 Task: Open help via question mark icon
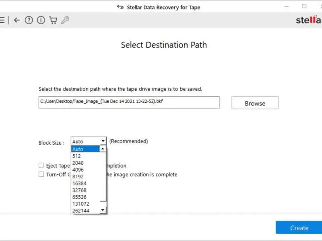pos(29,20)
